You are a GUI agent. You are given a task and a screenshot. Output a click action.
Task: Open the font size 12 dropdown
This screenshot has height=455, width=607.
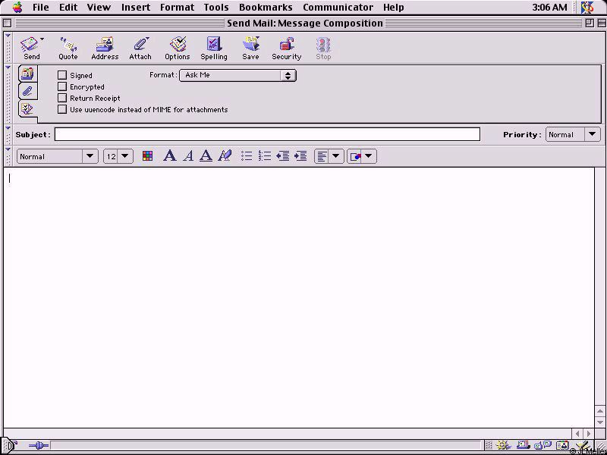tap(118, 156)
